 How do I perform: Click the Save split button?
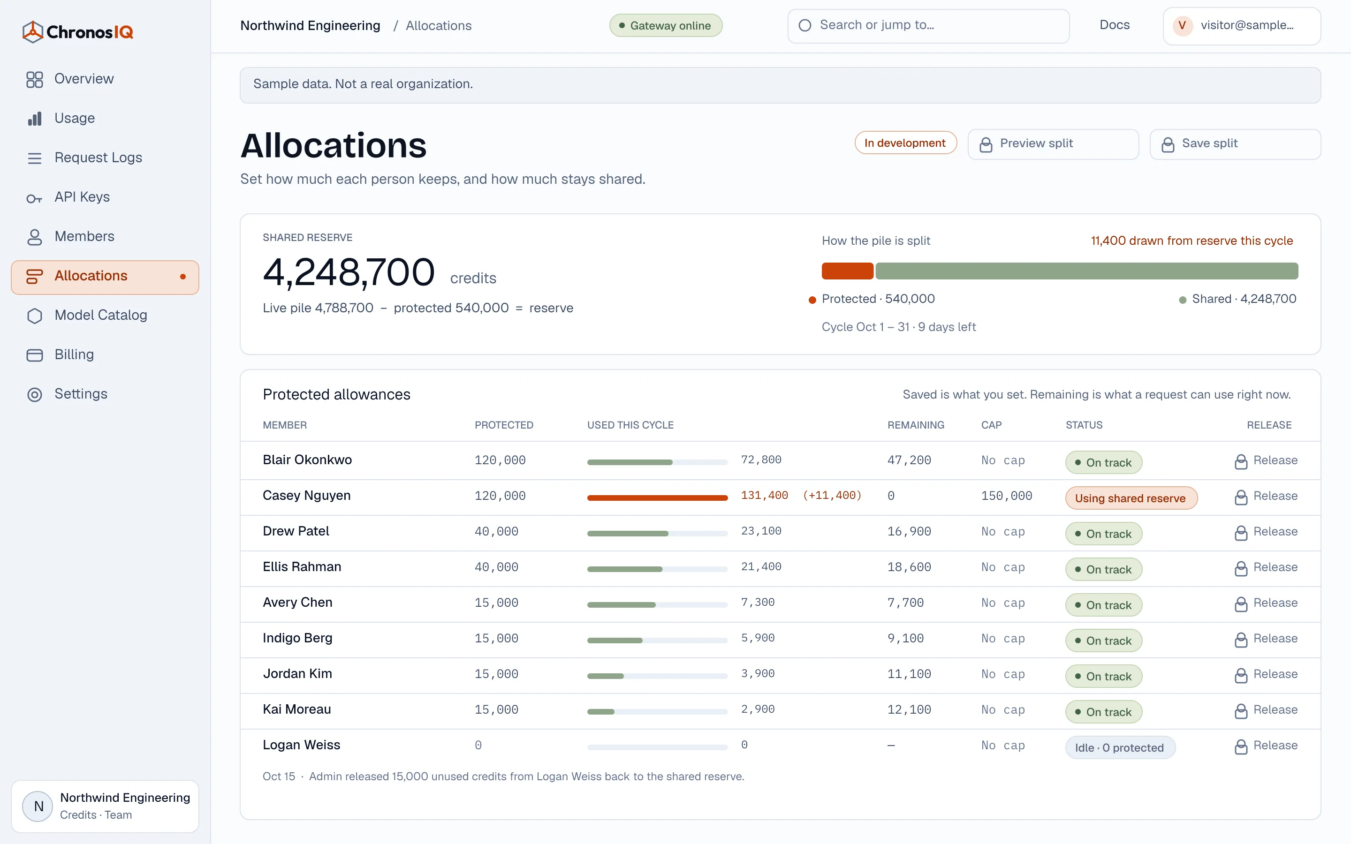[x=1235, y=144]
